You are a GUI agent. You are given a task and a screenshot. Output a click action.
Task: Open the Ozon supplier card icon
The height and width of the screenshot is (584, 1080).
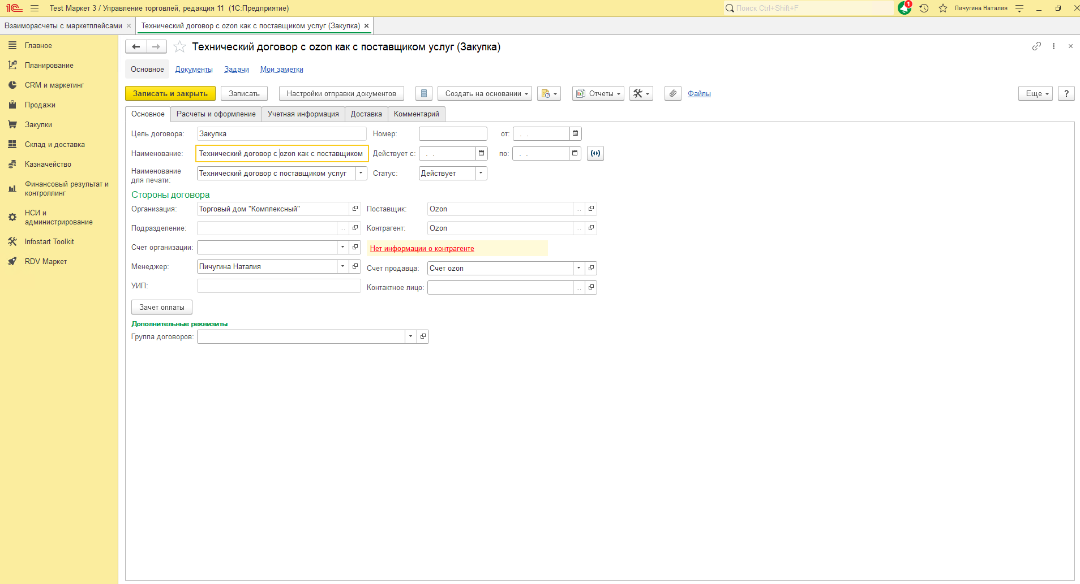[591, 209]
